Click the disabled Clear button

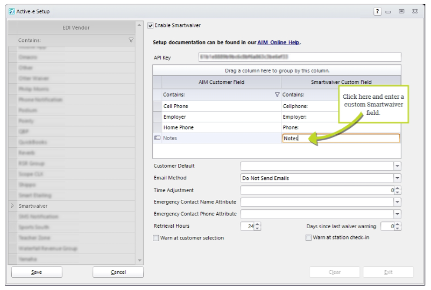(x=335, y=272)
